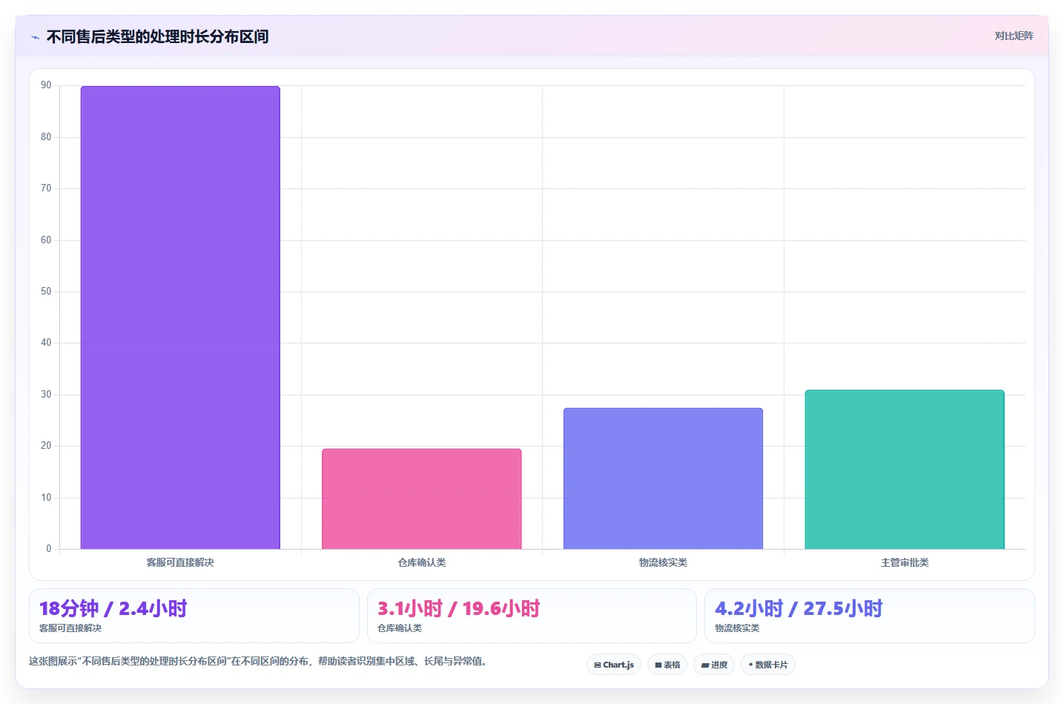
Task: Click the y-axis value 10
Action: click(46, 498)
